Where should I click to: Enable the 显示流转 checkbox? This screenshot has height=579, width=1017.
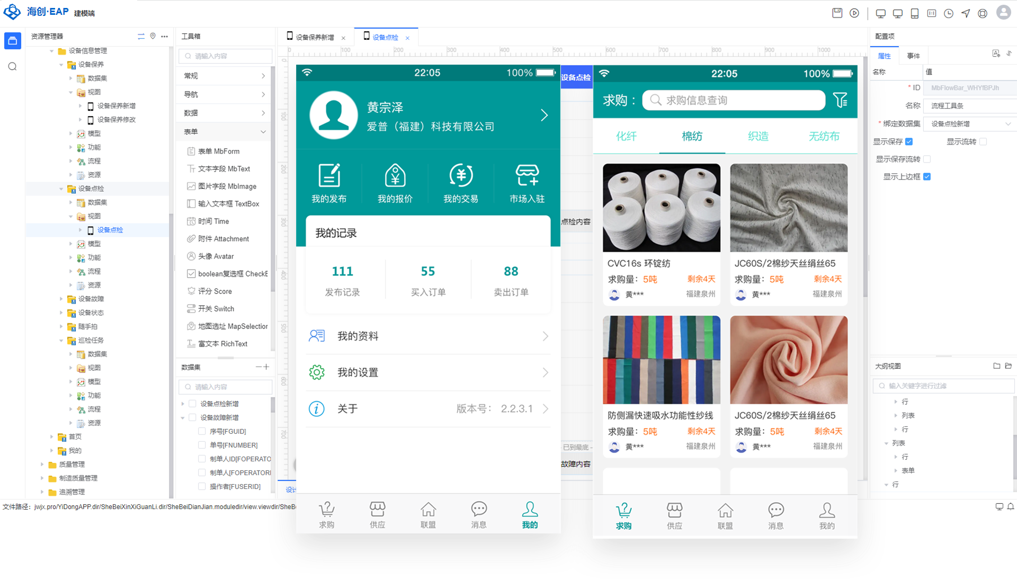pos(983,141)
